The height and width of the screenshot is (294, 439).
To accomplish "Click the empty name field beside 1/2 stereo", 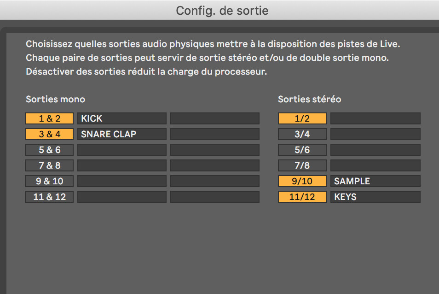I will (375, 118).
